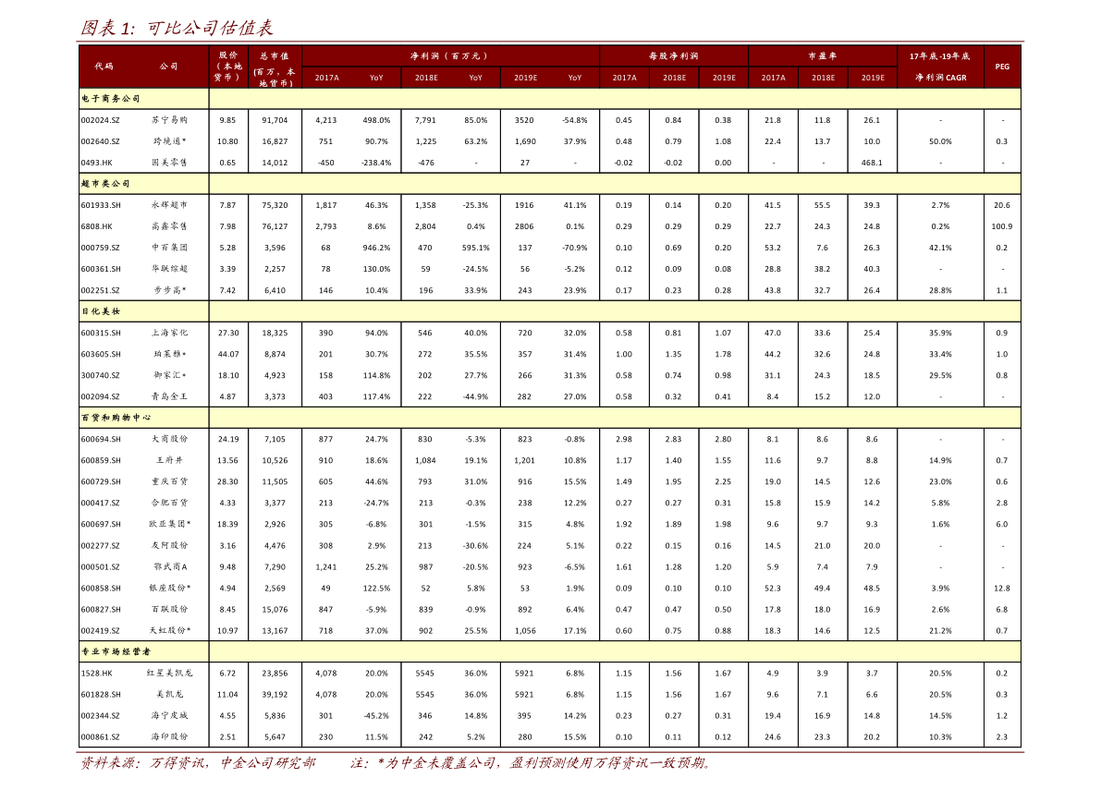Click stock code 002024.SZ
1101x790 pixels.
[x=100, y=120]
